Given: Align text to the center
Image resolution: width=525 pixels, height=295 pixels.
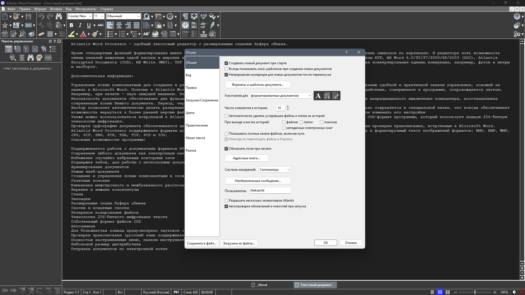Looking at the screenshot, I should [x=119, y=25].
